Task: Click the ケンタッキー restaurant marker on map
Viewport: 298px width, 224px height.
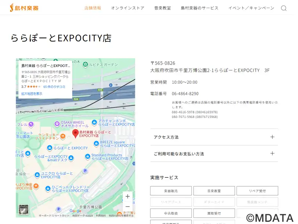Action: [x=63, y=136]
